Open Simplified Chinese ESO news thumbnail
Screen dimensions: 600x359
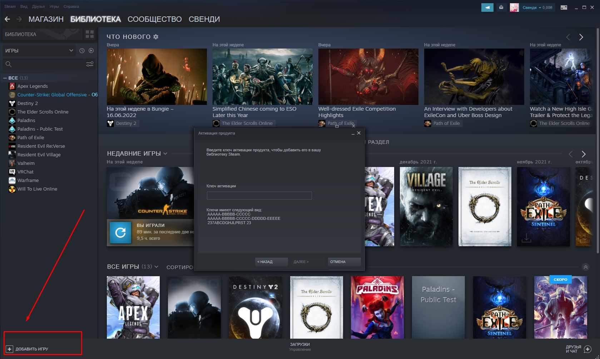coord(263,77)
